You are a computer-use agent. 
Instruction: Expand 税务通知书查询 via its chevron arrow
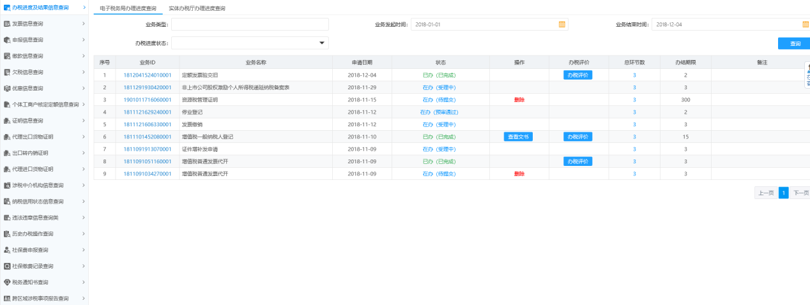(84, 282)
